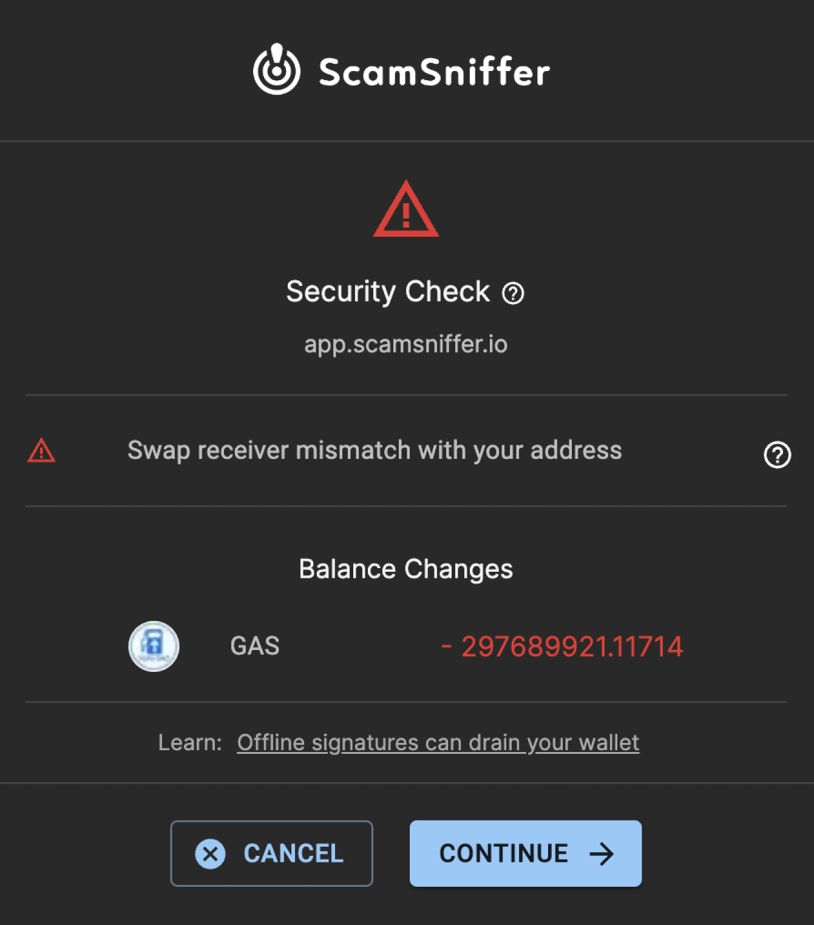The width and height of the screenshot is (814, 925).
Task: Click the X icon in Cancel button
Action: pos(210,854)
